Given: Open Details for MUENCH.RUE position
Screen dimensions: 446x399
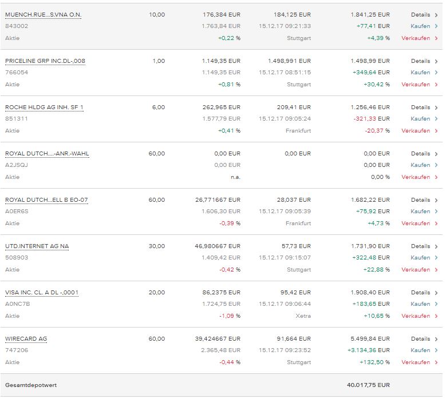Looking at the screenshot, I should click(x=420, y=14).
